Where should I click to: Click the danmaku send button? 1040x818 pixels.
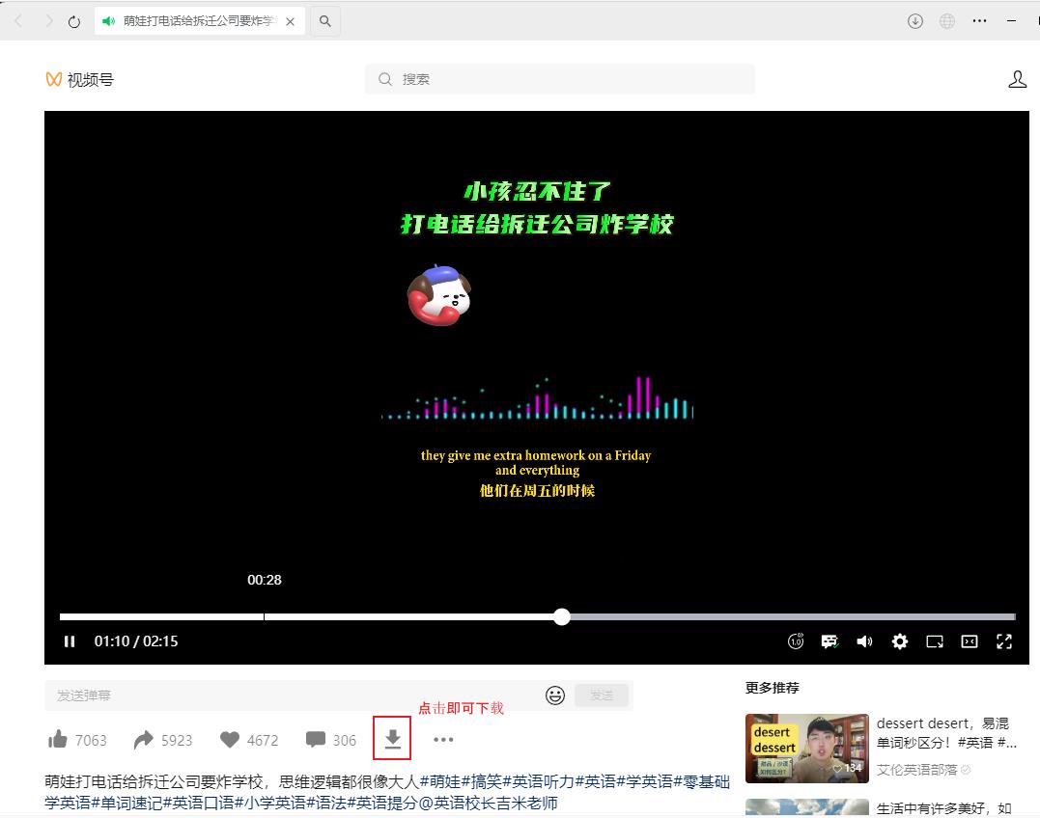(602, 695)
